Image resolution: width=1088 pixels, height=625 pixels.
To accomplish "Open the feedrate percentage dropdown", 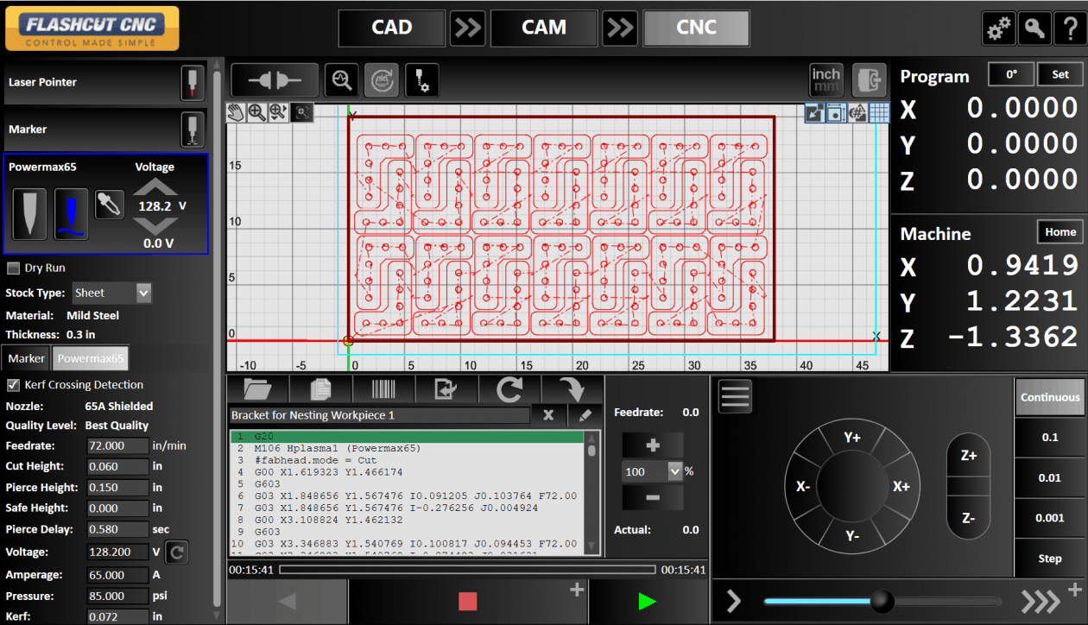I will point(652,471).
